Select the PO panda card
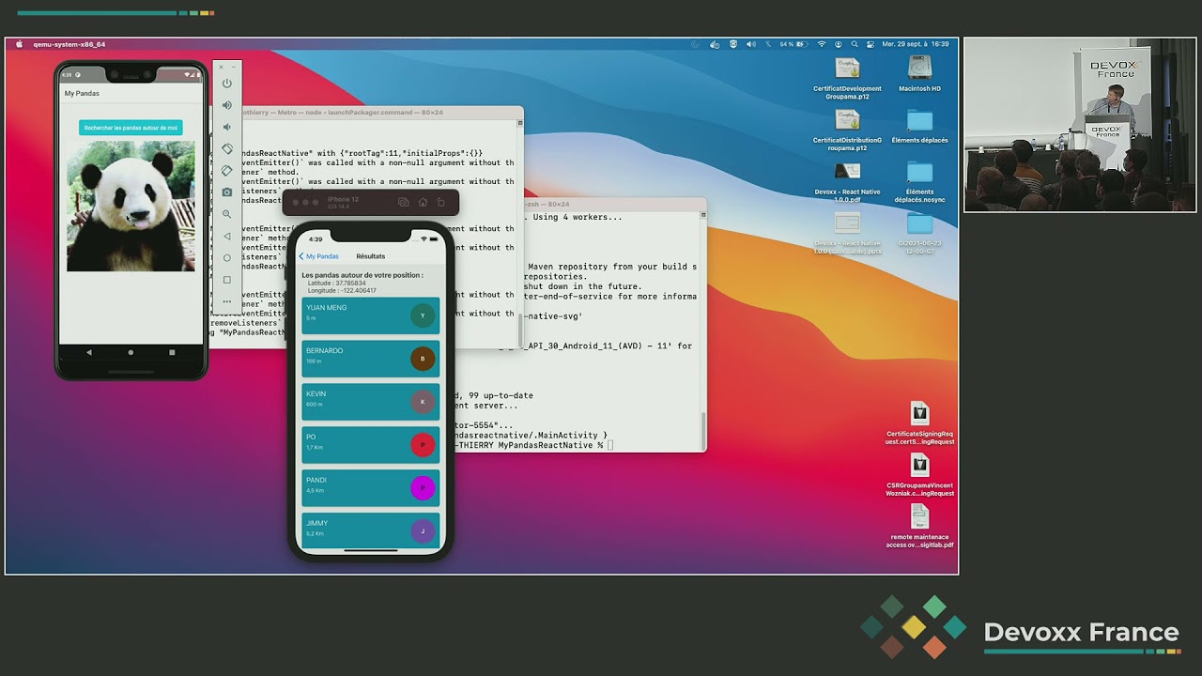The width and height of the screenshot is (1202, 676). click(x=371, y=445)
